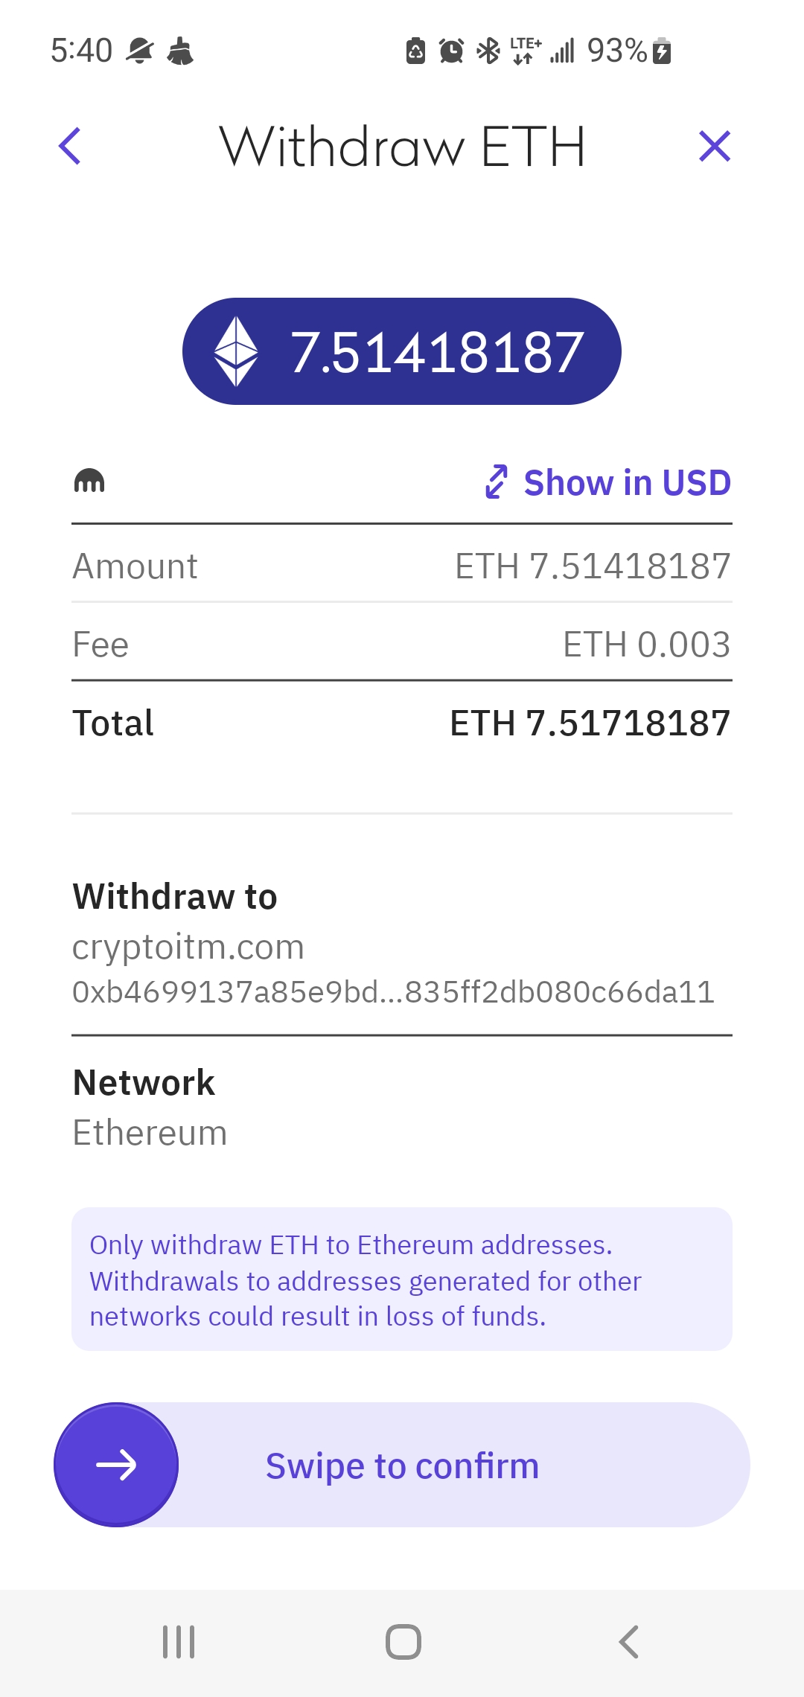Image resolution: width=804 pixels, height=1697 pixels.
Task: Tap the Ethereum diamond logo
Action: click(x=236, y=351)
